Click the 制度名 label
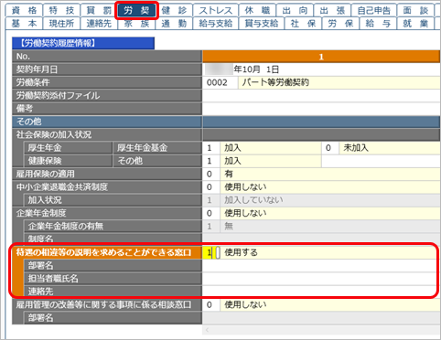 [x=41, y=239]
